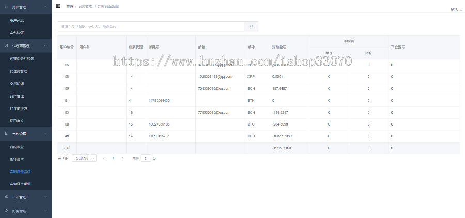Collapse the 用户管理 section chevron
This screenshot has height=218, width=465.
click(45, 7)
